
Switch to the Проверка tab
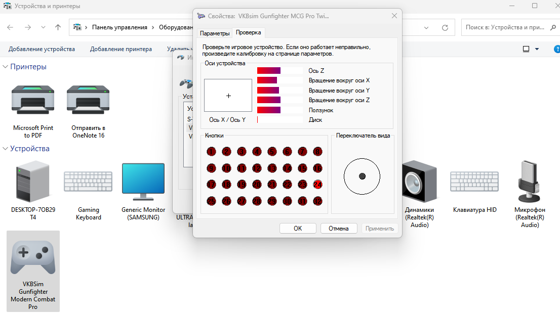tap(249, 33)
